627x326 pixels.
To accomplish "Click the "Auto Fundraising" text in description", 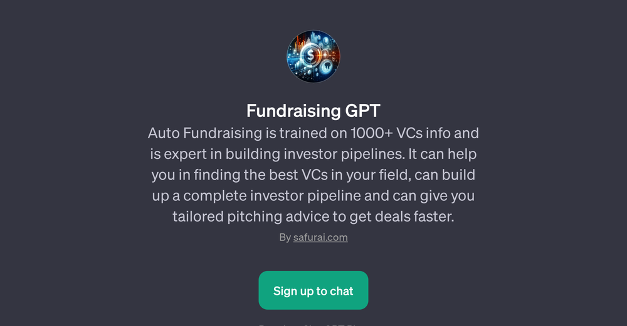I will coord(198,133).
